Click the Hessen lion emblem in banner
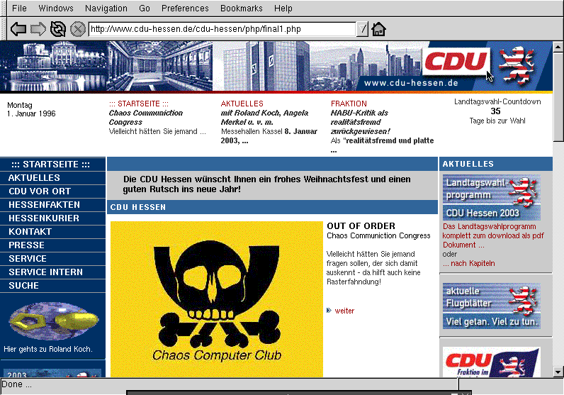564x395 pixels. [517, 65]
